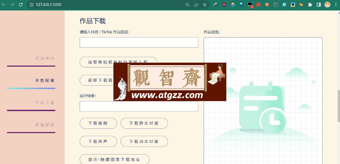
Task: Click the light blue circle extension icon
Action: (x=284, y=4)
